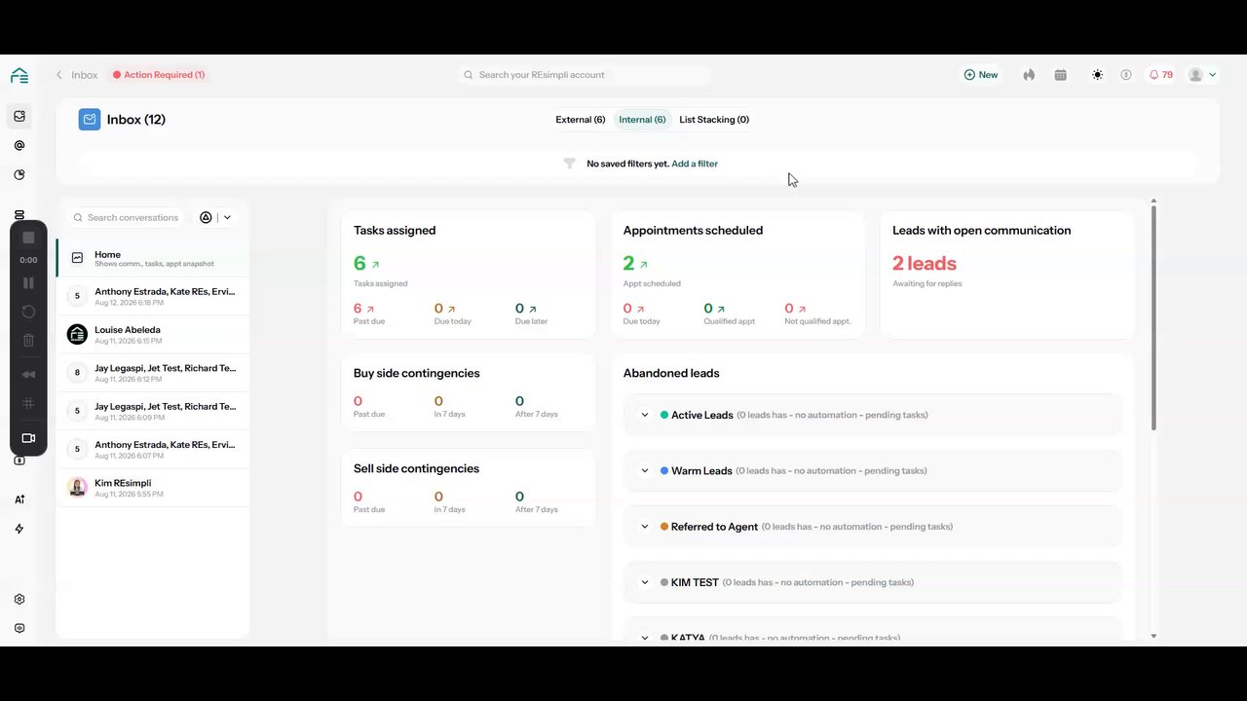The image size is (1247, 701).
Task: Pause recording in the recorder panel
Action: (x=28, y=282)
